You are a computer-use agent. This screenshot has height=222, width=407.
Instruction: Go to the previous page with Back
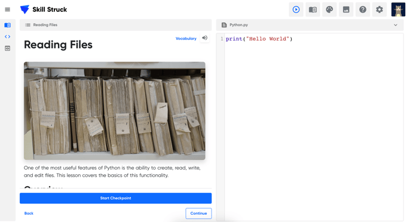click(29, 213)
